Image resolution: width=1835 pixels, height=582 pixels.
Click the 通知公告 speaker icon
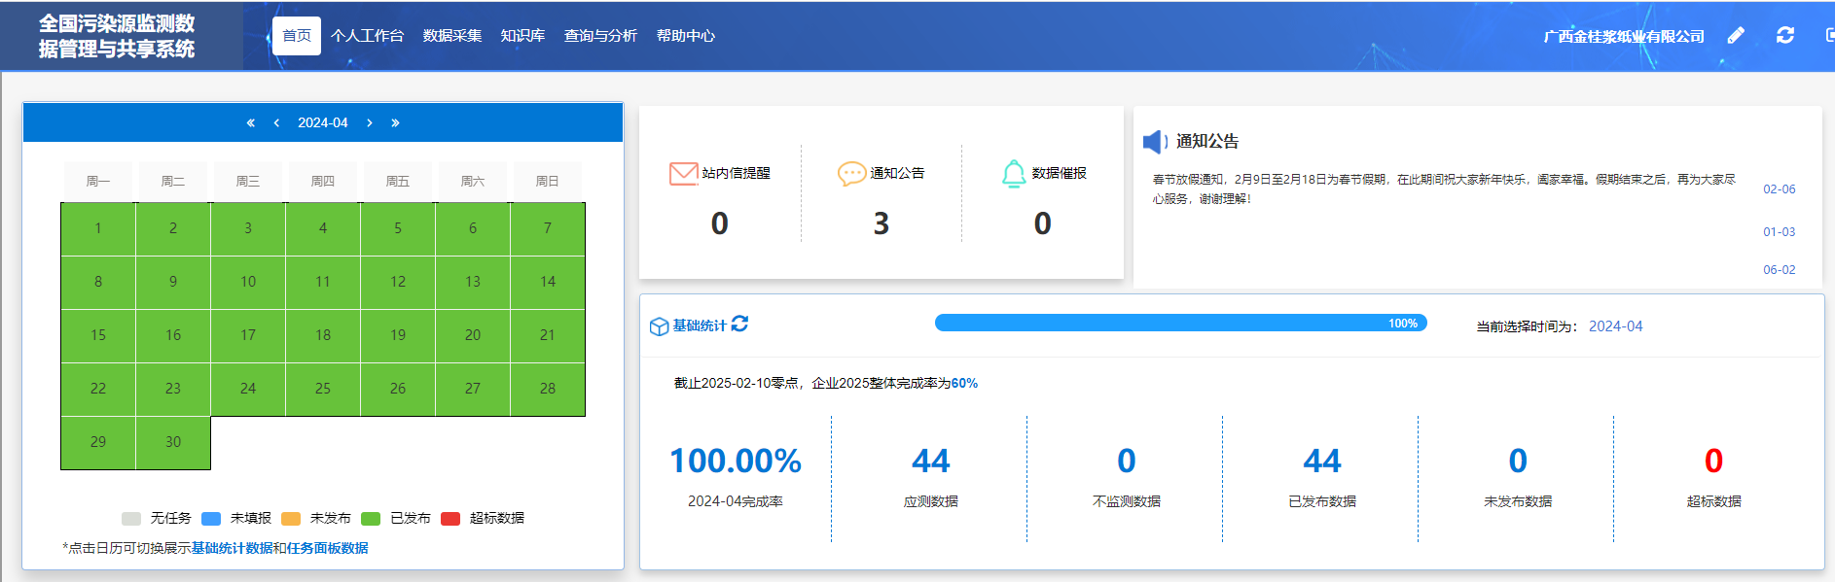point(1155,142)
